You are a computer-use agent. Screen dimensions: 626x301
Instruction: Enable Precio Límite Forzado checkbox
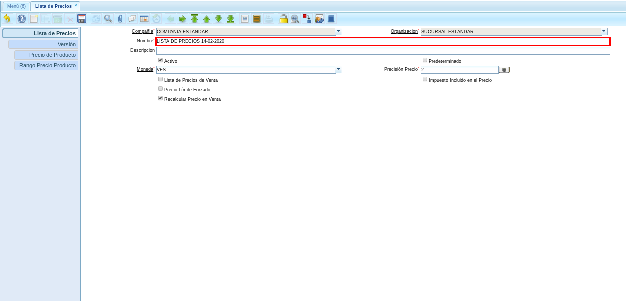pyautogui.click(x=160, y=89)
